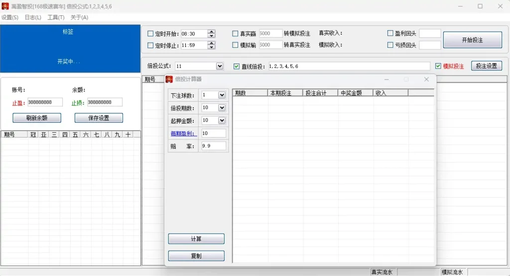Viewport: 510px width, 276px height.
Task: Expand the 下注球数 dropdown
Action: 222,95
